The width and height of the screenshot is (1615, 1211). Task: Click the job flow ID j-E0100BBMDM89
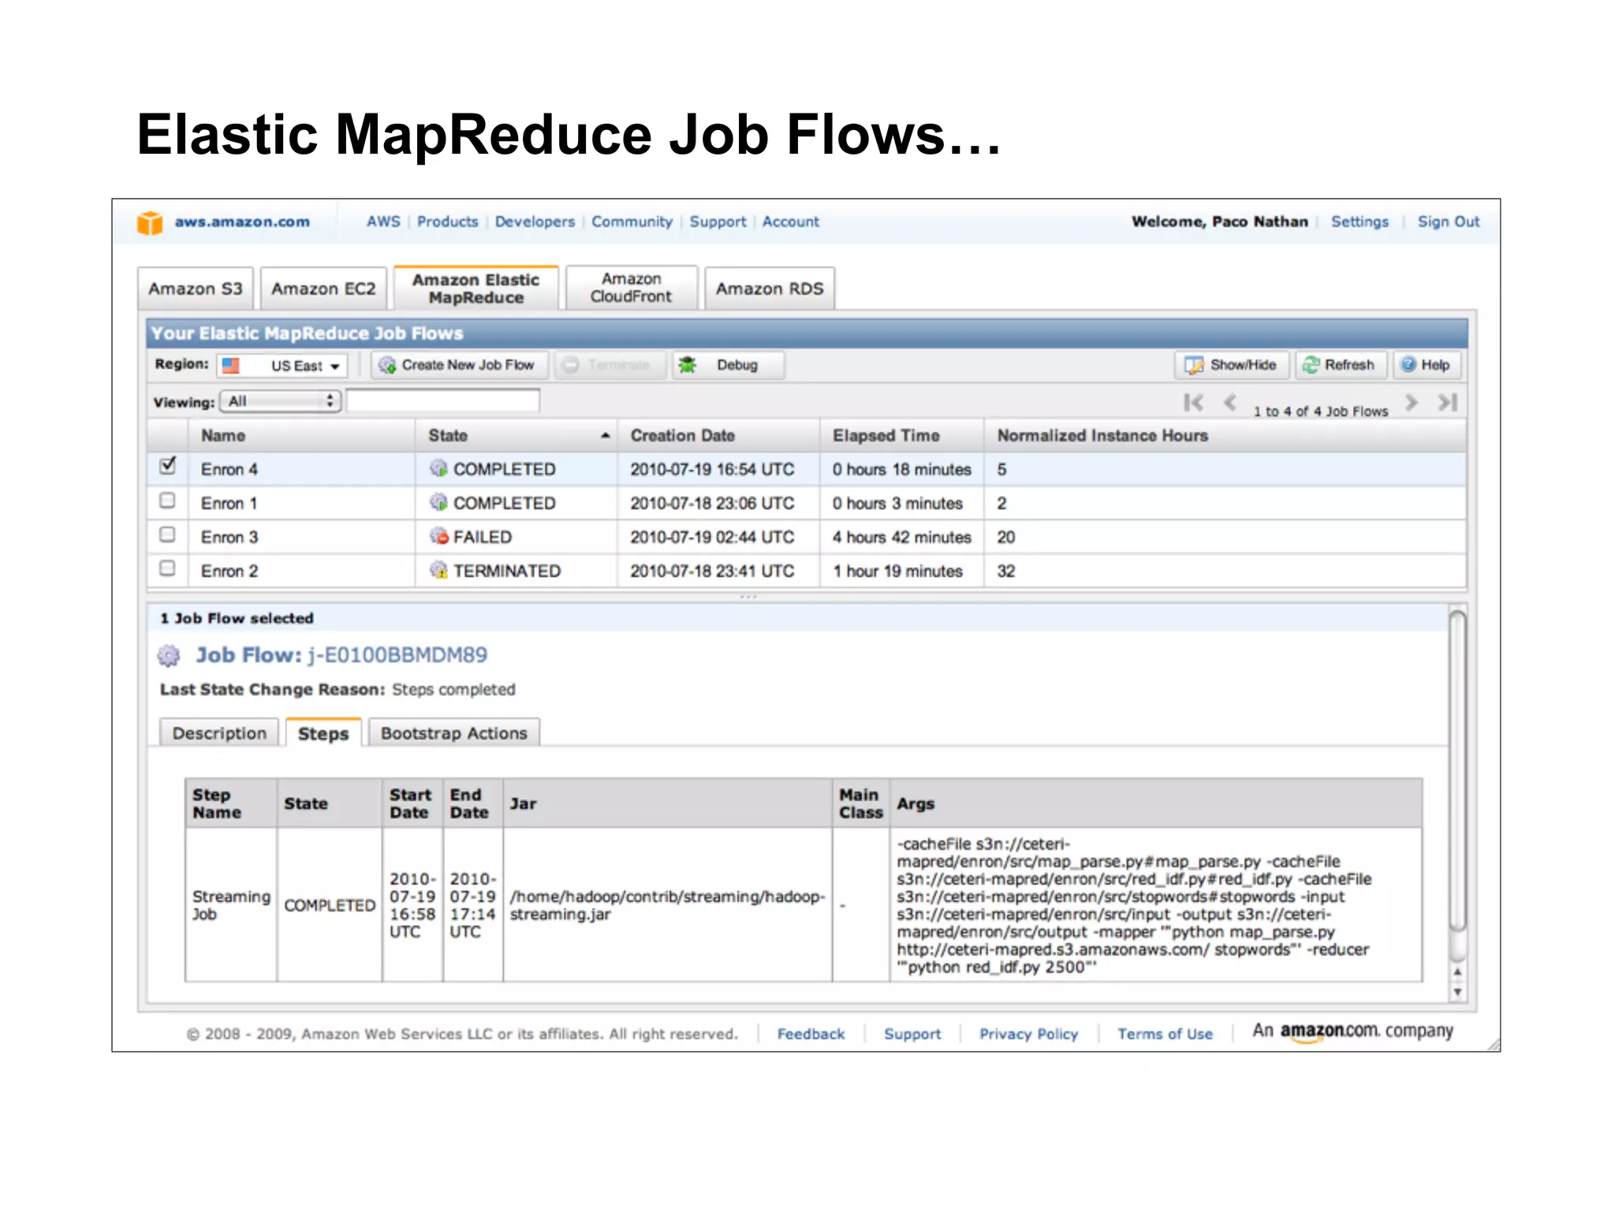[397, 655]
